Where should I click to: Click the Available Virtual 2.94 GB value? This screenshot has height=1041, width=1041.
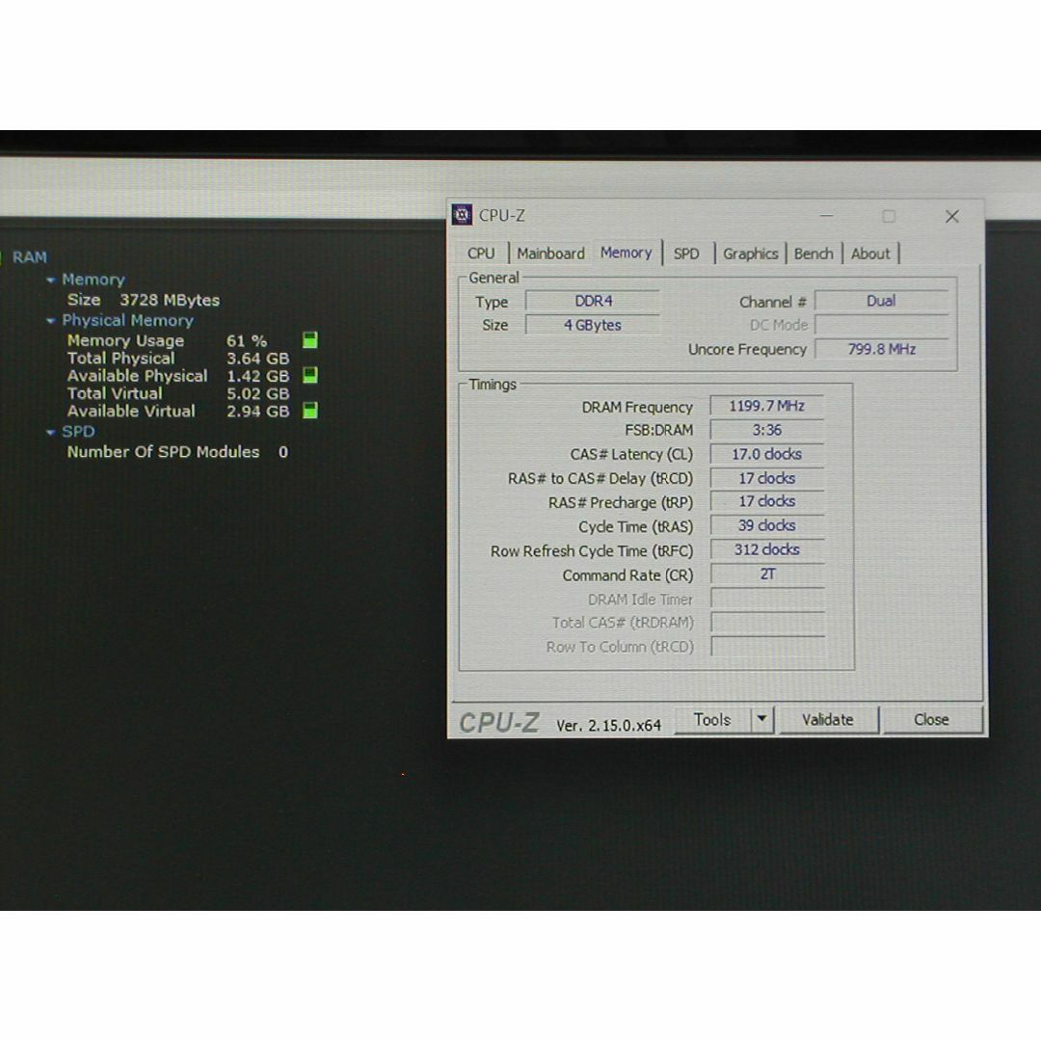click(x=257, y=412)
